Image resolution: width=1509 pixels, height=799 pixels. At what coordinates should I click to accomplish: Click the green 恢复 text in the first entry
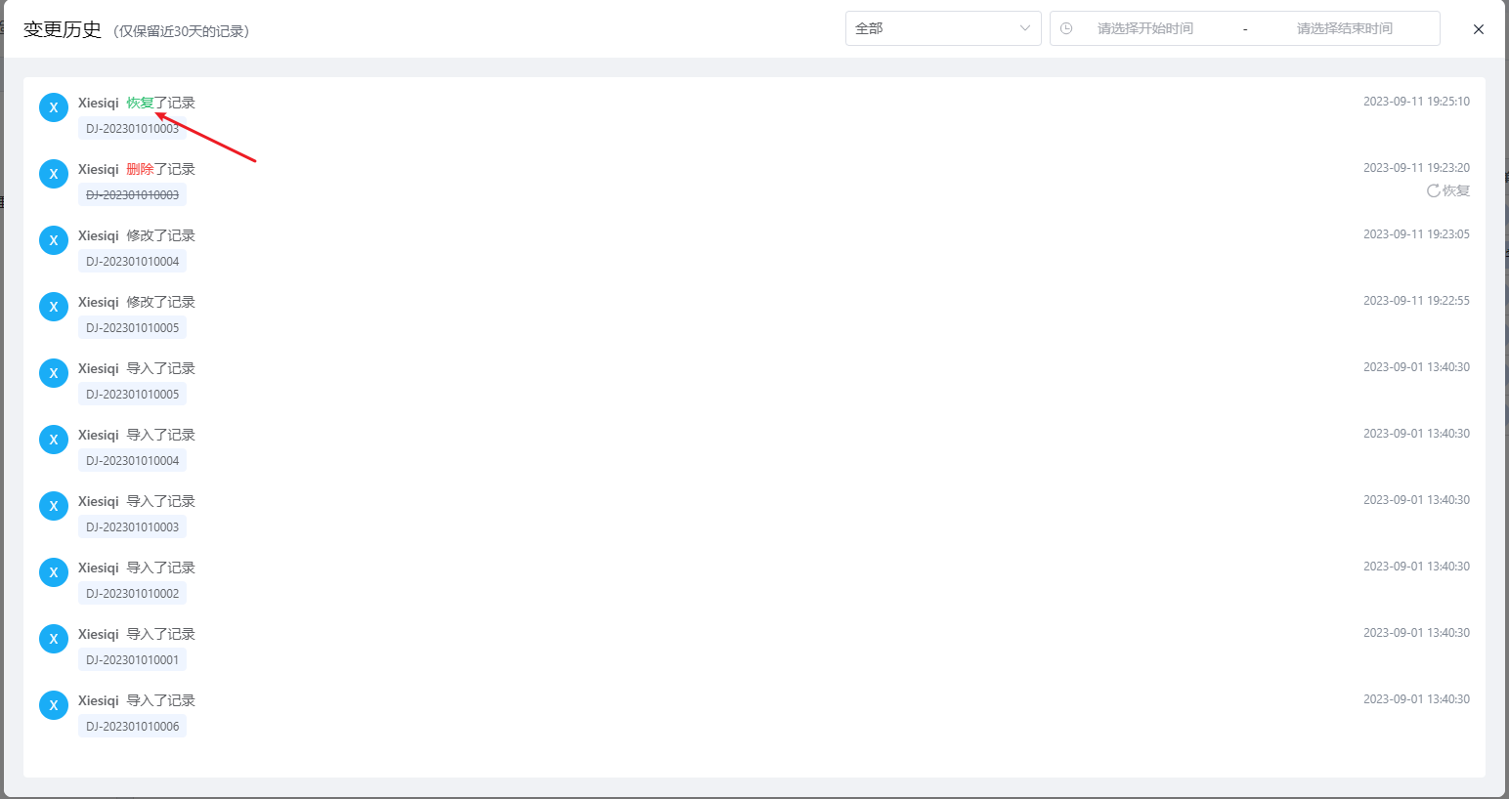[140, 103]
